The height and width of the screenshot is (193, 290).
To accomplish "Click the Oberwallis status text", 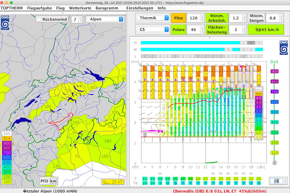I will click(x=220, y=191).
